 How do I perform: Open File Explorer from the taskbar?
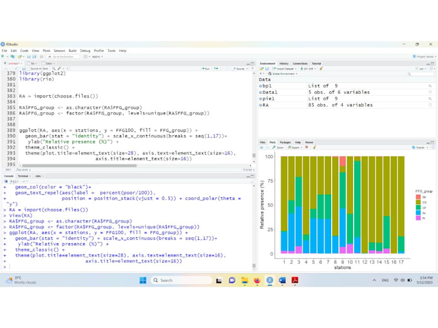pyautogui.click(x=245, y=280)
